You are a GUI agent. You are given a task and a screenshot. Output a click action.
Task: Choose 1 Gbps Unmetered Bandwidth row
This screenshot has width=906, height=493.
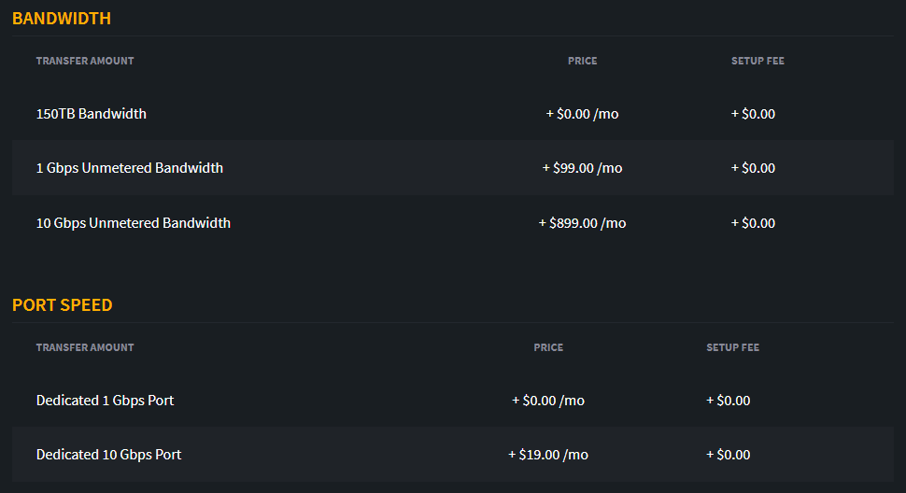click(452, 168)
